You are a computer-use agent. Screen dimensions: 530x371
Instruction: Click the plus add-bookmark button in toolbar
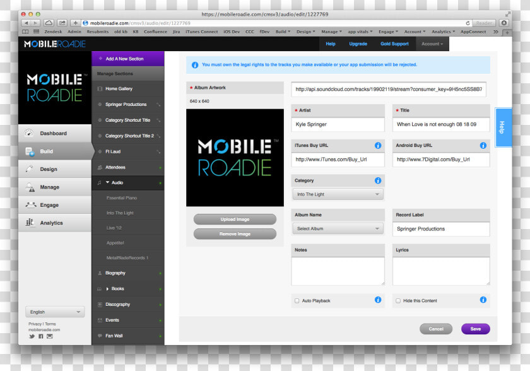click(75, 23)
